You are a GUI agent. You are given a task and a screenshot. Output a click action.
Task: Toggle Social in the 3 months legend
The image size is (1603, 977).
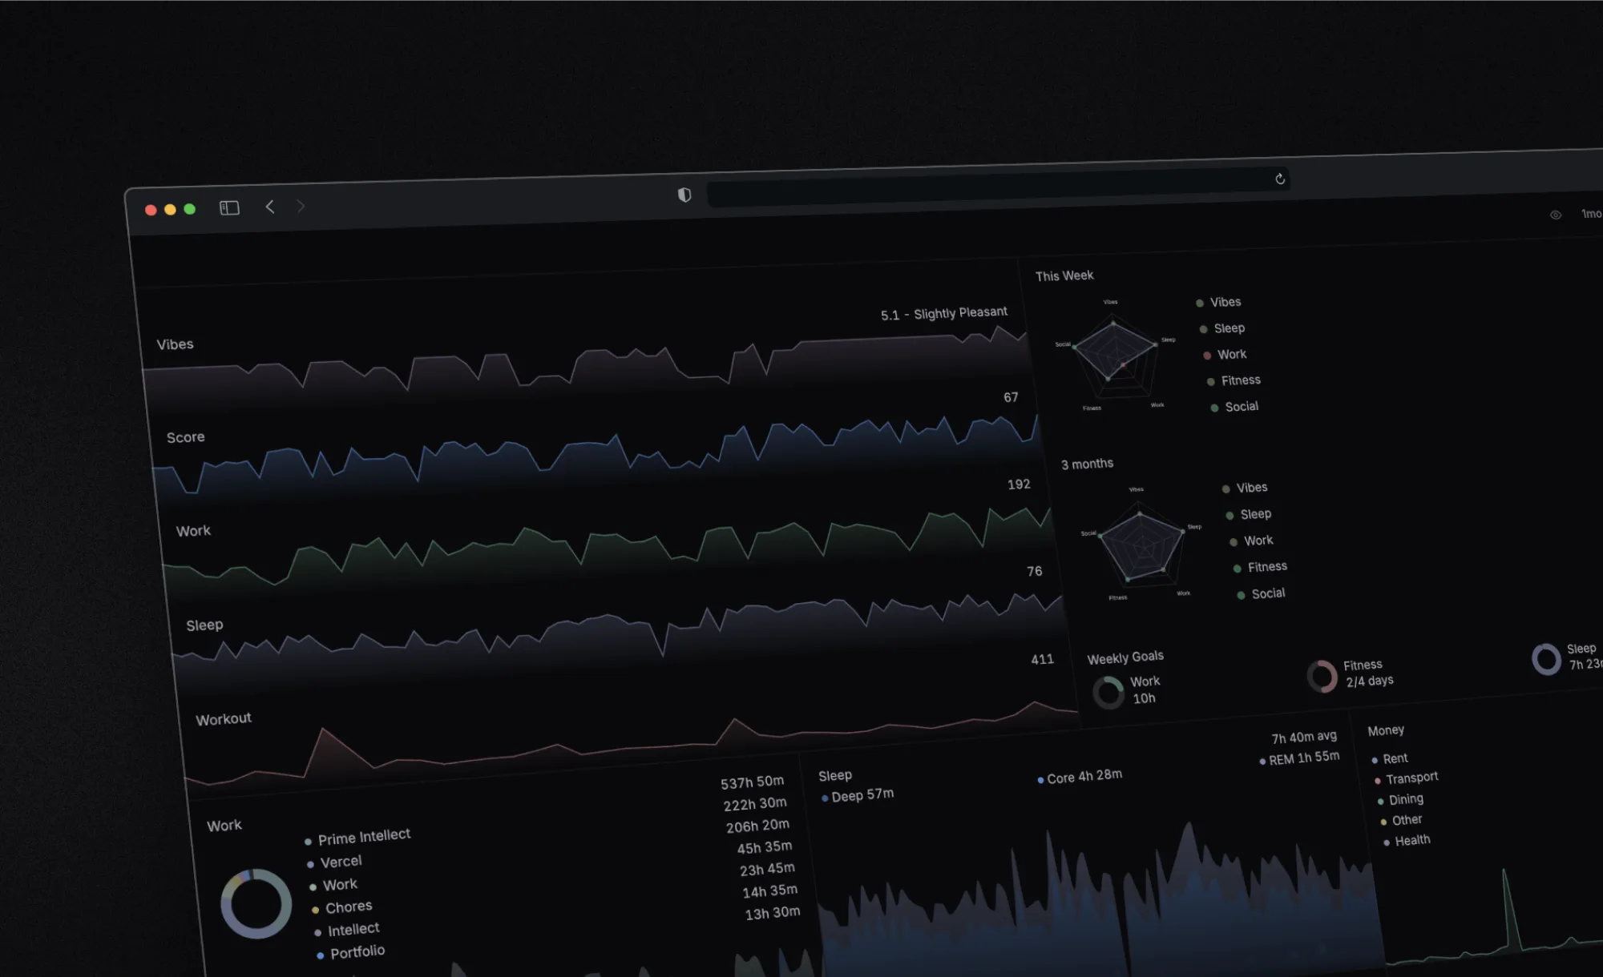[x=1261, y=593]
